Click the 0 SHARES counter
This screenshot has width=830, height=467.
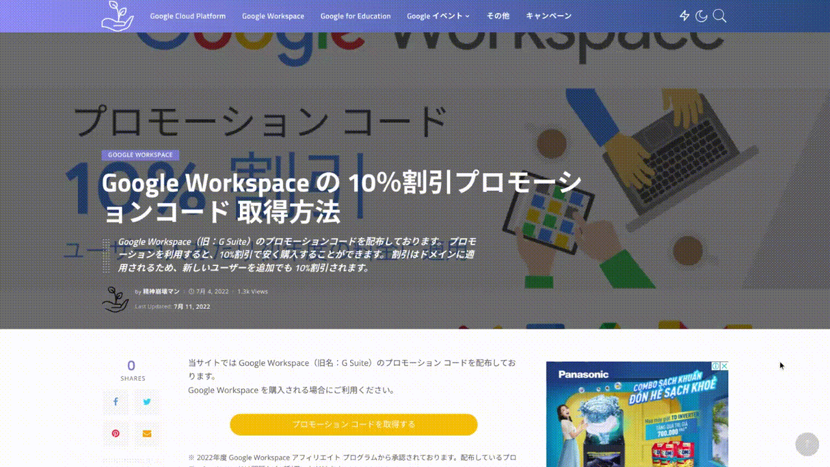click(x=132, y=370)
